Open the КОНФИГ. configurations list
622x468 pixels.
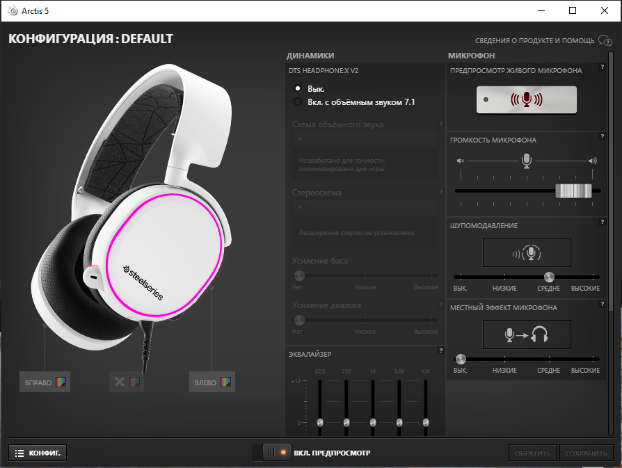(38, 453)
